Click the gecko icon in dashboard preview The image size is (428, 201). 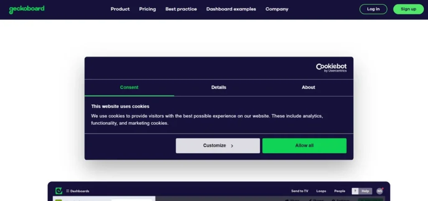coord(59,191)
